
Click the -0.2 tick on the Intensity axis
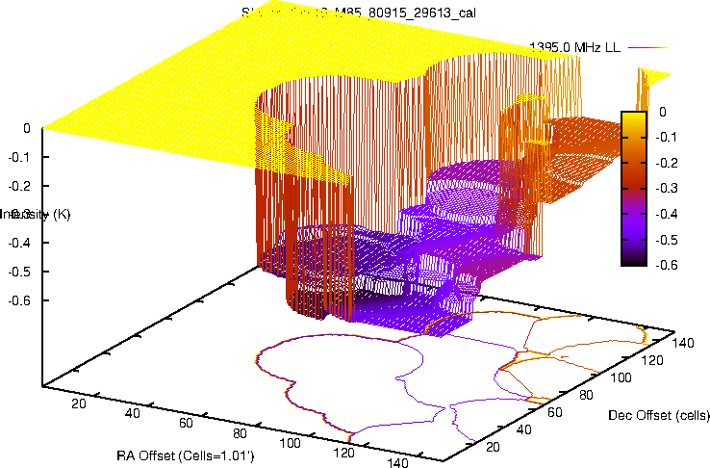pos(19,186)
